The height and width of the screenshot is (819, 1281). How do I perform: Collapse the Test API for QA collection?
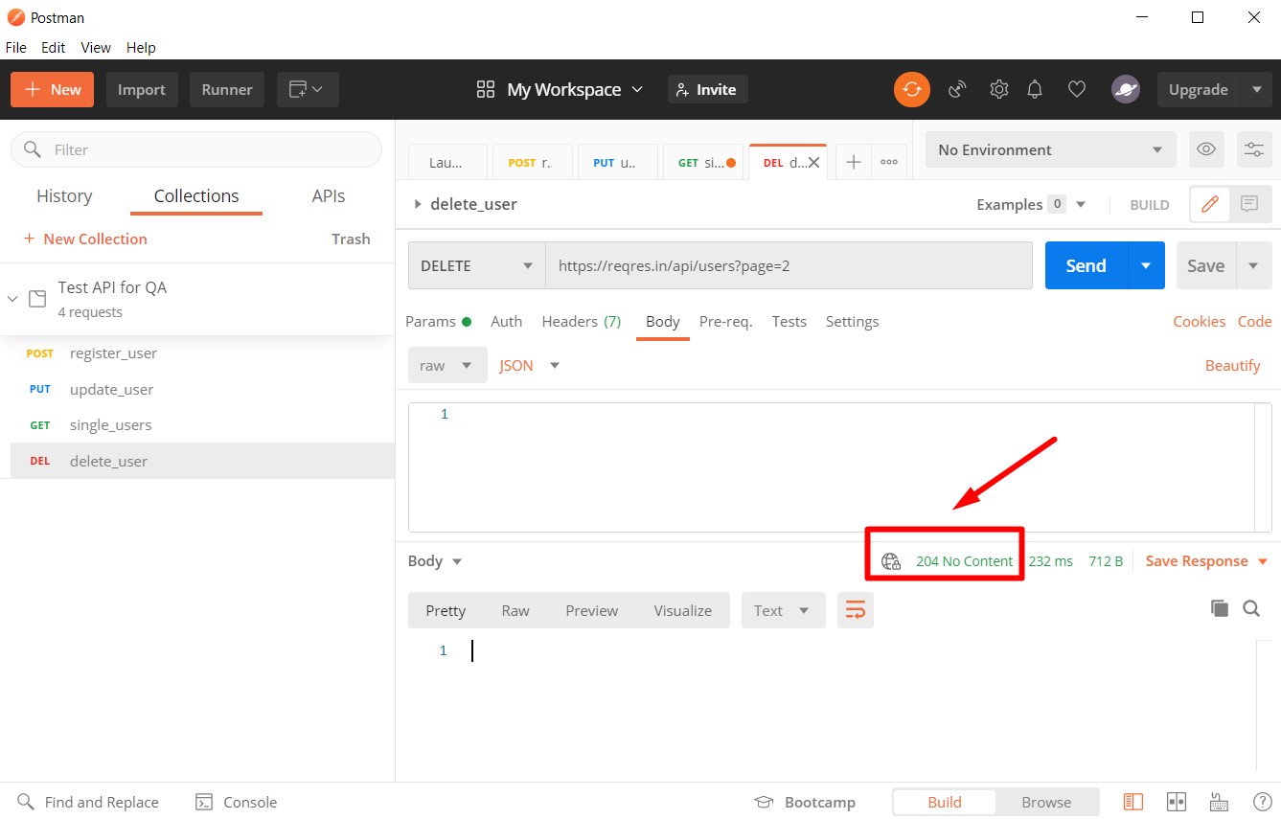[12, 299]
